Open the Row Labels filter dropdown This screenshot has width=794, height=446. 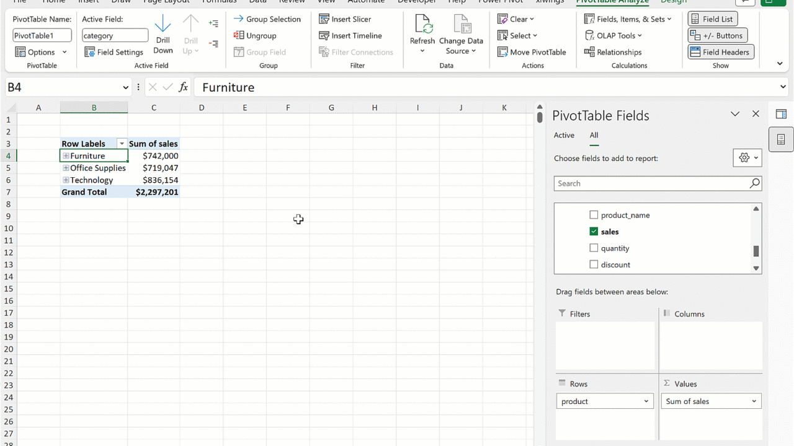[122, 144]
